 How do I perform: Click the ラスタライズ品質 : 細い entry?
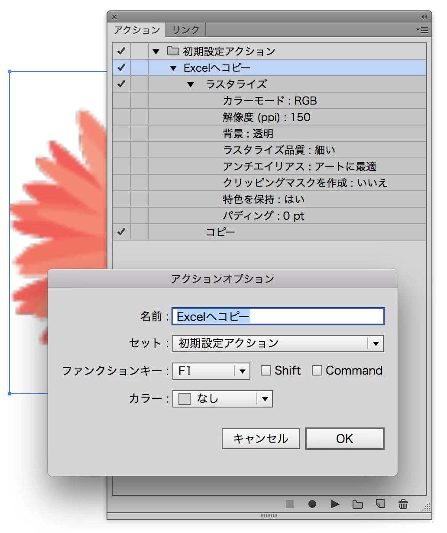point(279,150)
